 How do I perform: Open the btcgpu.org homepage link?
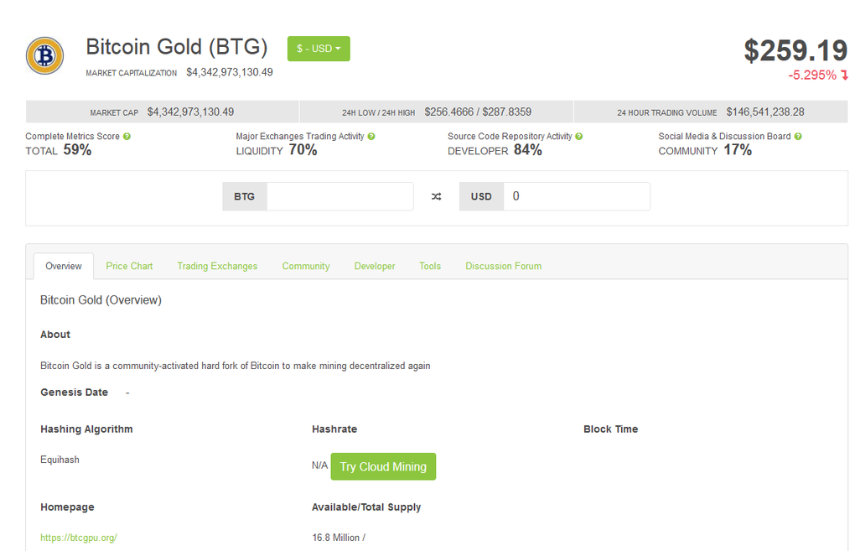pyautogui.click(x=78, y=537)
